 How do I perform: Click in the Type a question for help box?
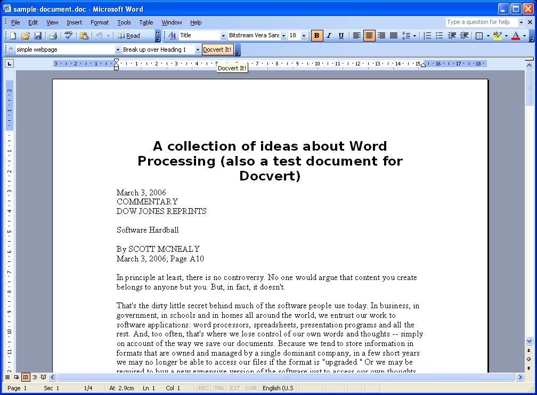point(482,22)
